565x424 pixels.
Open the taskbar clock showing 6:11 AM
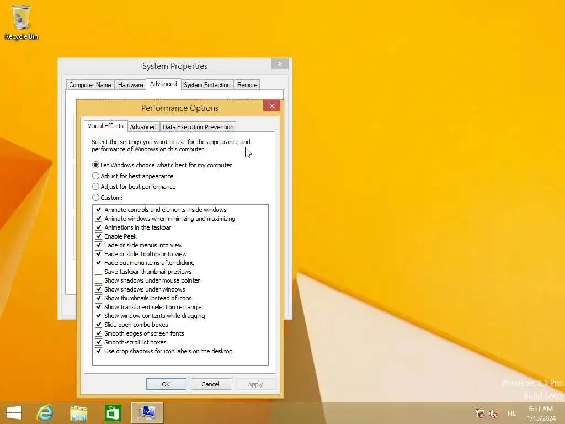click(541, 414)
